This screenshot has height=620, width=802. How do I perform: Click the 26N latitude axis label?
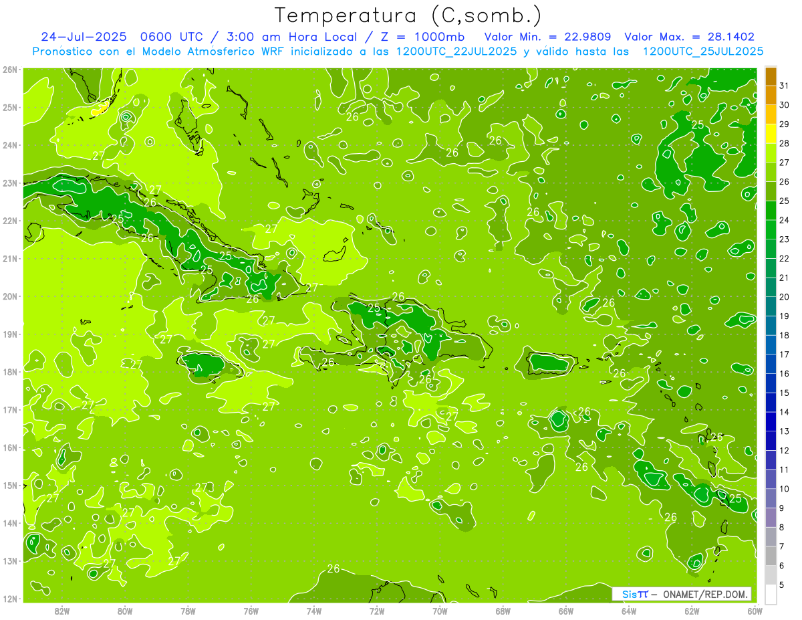coord(10,70)
